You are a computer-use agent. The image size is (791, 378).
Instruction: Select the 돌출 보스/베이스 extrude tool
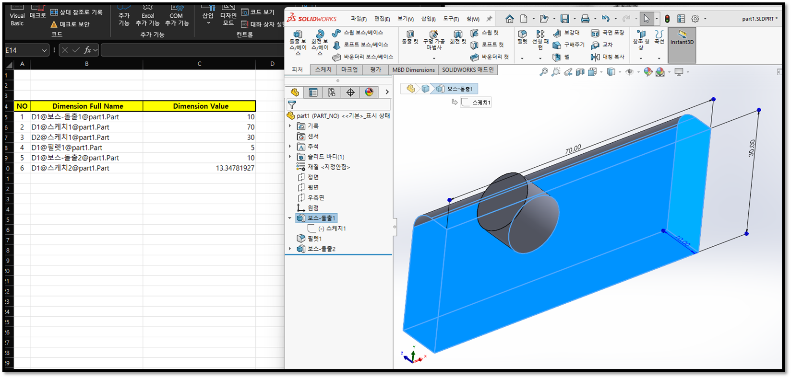point(298,42)
